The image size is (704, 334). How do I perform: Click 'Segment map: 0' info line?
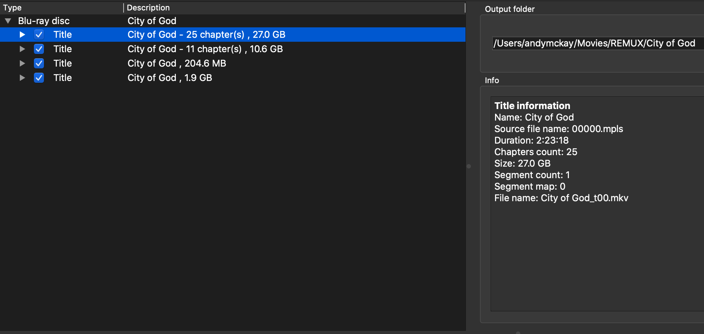click(530, 186)
